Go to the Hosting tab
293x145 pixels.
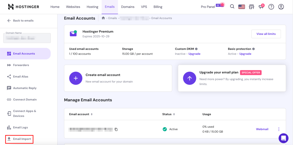tap(92, 7)
